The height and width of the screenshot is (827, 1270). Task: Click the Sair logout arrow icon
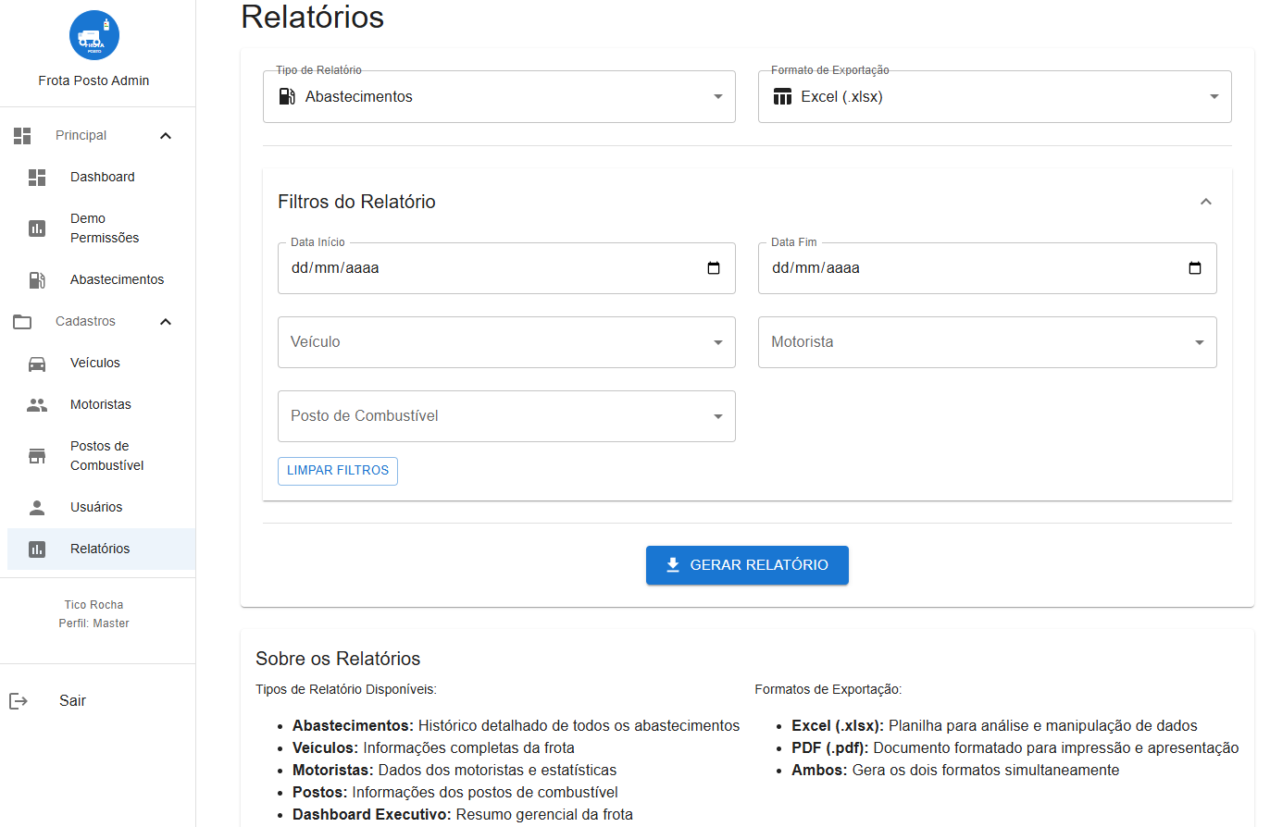[19, 701]
